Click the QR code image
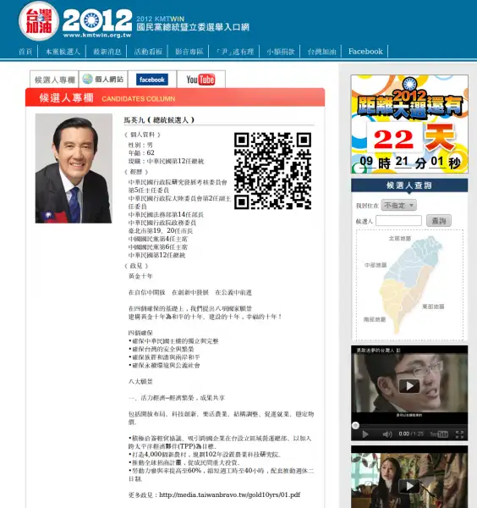Viewport: 477px width, 508px height. click(273, 171)
